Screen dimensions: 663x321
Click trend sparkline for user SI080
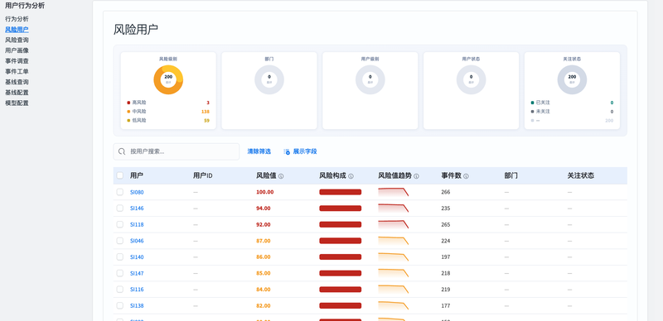[x=393, y=192]
